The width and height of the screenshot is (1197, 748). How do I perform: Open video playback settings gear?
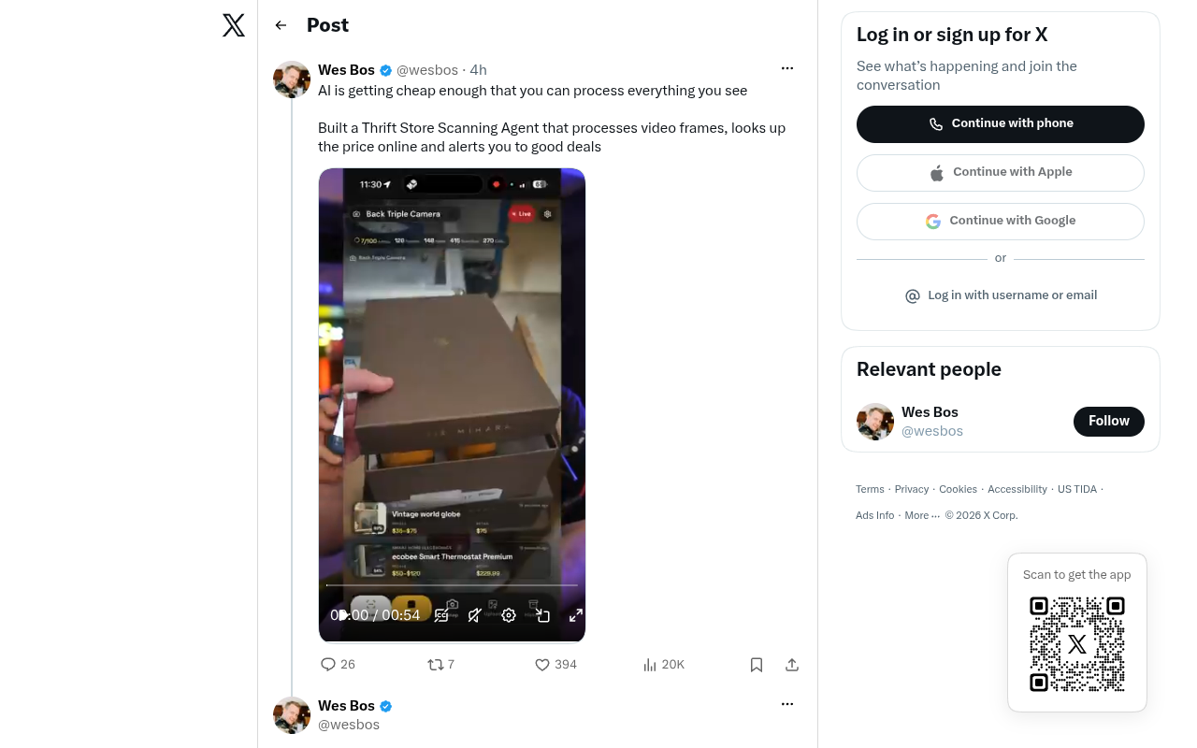click(x=509, y=615)
